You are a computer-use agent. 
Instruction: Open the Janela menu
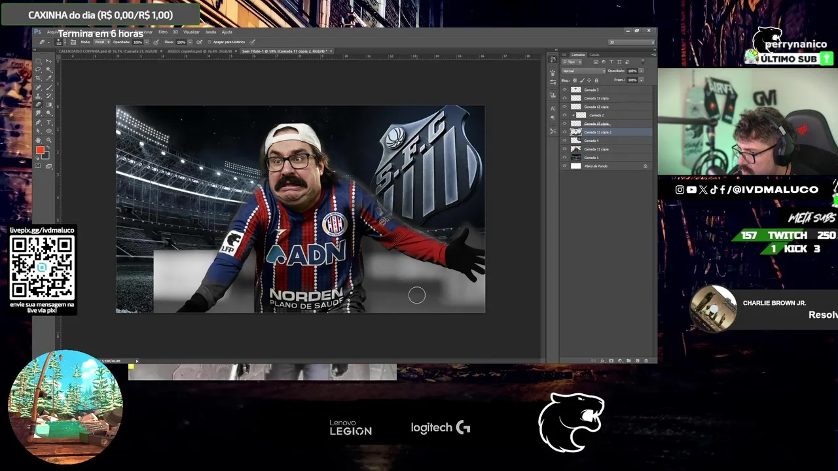pyautogui.click(x=211, y=32)
